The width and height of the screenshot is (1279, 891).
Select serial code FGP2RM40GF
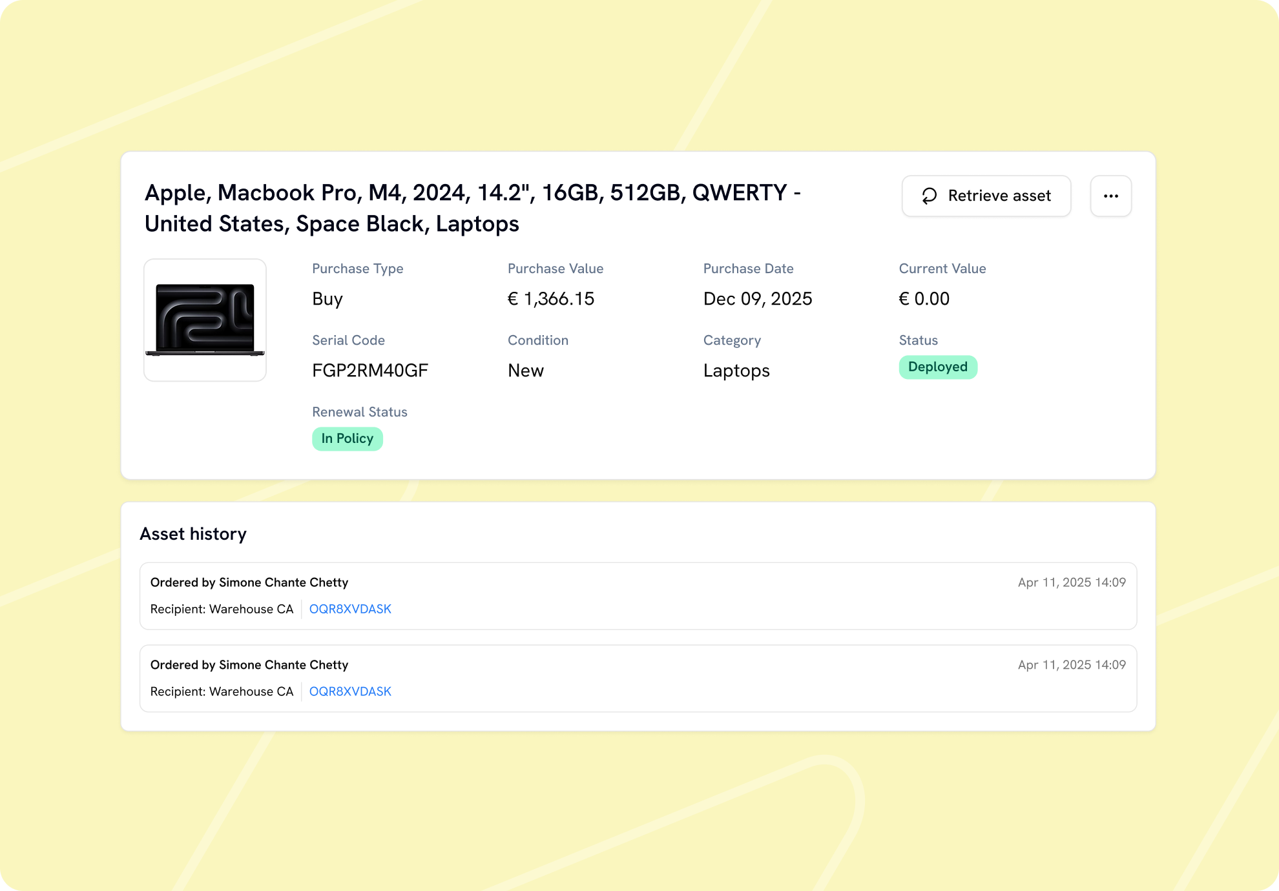pyautogui.click(x=370, y=371)
